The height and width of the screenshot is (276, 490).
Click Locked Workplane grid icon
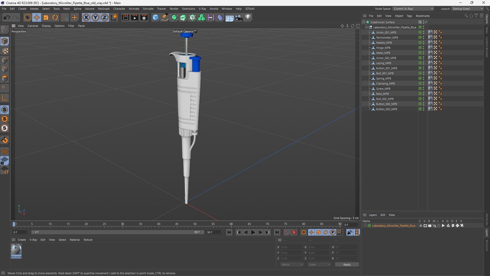pos(5,160)
